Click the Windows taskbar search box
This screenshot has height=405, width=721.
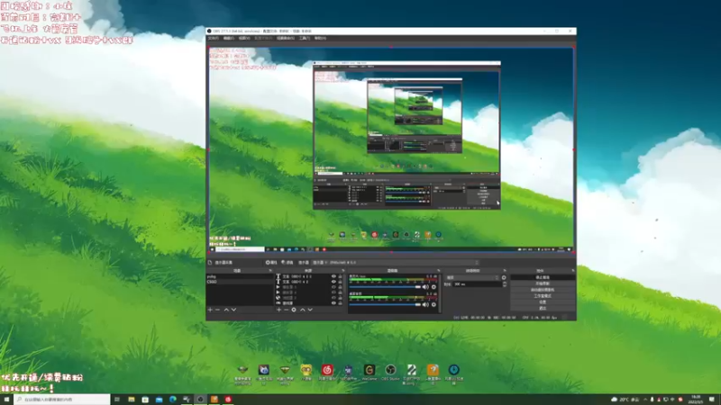62,400
